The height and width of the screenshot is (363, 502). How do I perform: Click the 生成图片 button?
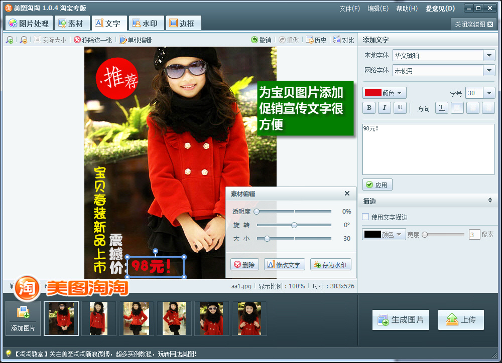401,320
